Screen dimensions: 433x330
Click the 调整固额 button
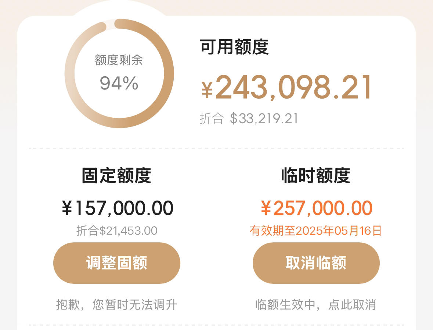point(116,263)
